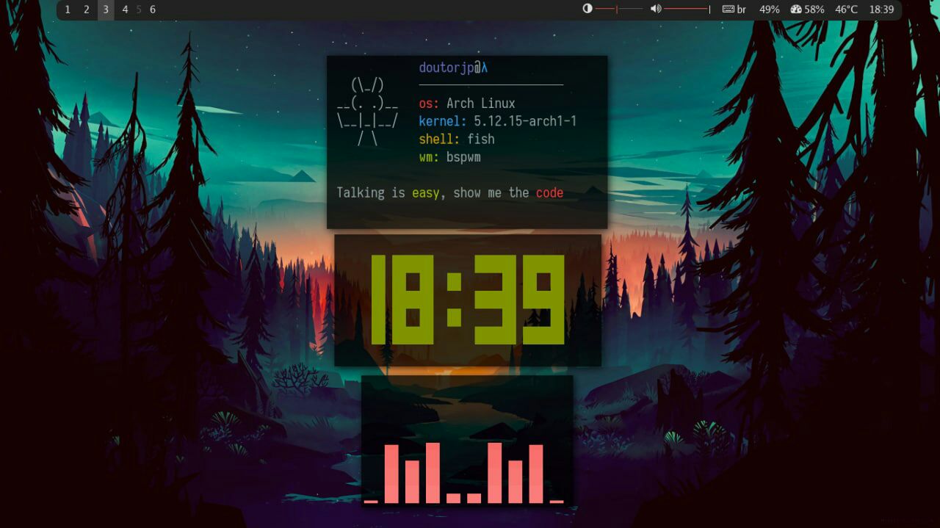This screenshot has height=528, width=940.
Task: Switch to workspace 1 in the top bar
Action: point(68,10)
